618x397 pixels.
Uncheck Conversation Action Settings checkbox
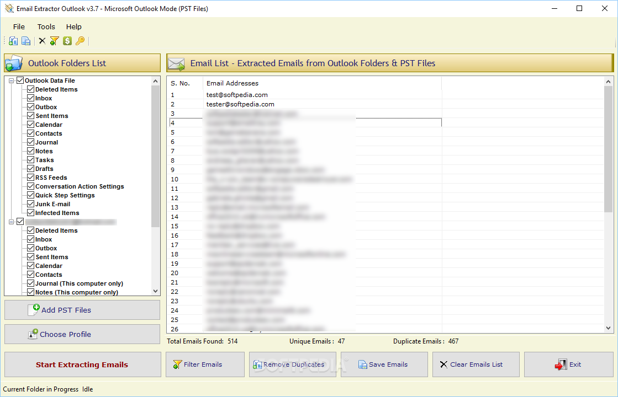pos(30,186)
